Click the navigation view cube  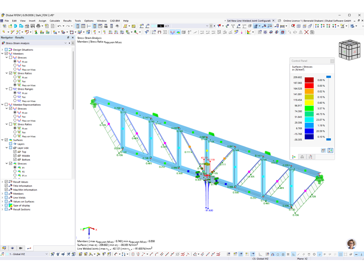pos(349,50)
